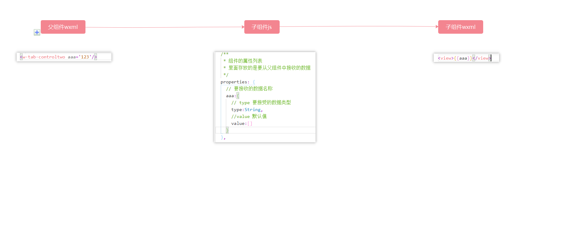Image resolution: width=562 pixels, height=232 pixels.
Task: Click the '//value 默认值' comment
Action: point(249,116)
